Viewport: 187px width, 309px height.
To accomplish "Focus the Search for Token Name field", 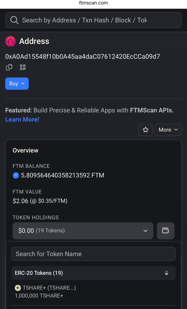I will point(93,254).
